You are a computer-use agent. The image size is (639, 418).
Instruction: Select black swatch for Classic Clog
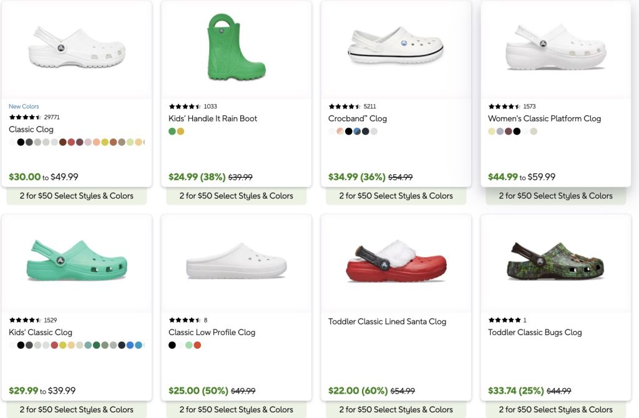(21, 142)
